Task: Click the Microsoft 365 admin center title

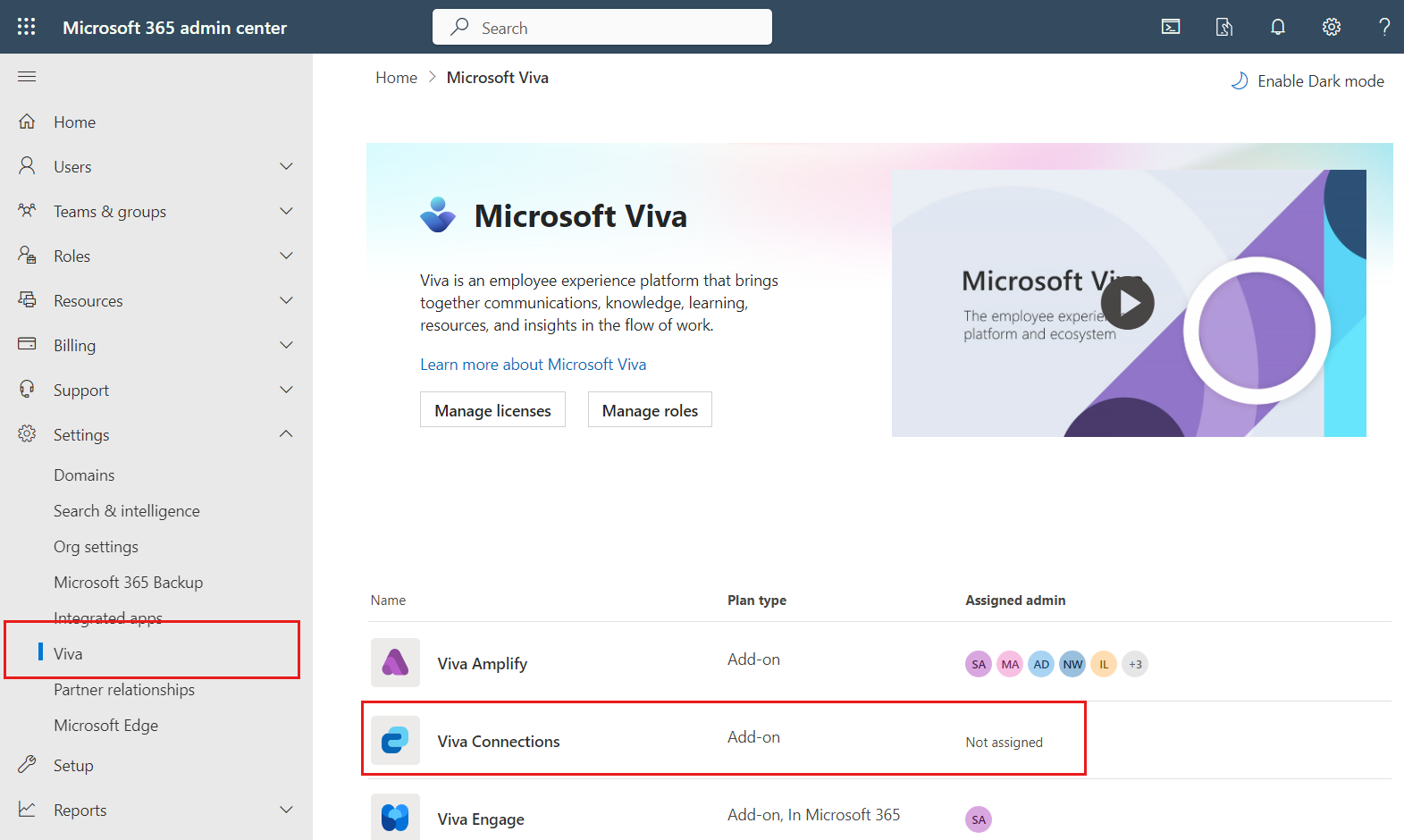Action: (x=175, y=28)
